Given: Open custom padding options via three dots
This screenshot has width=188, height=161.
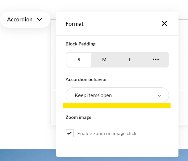Looking at the screenshot, I should [x=156, y=59].
